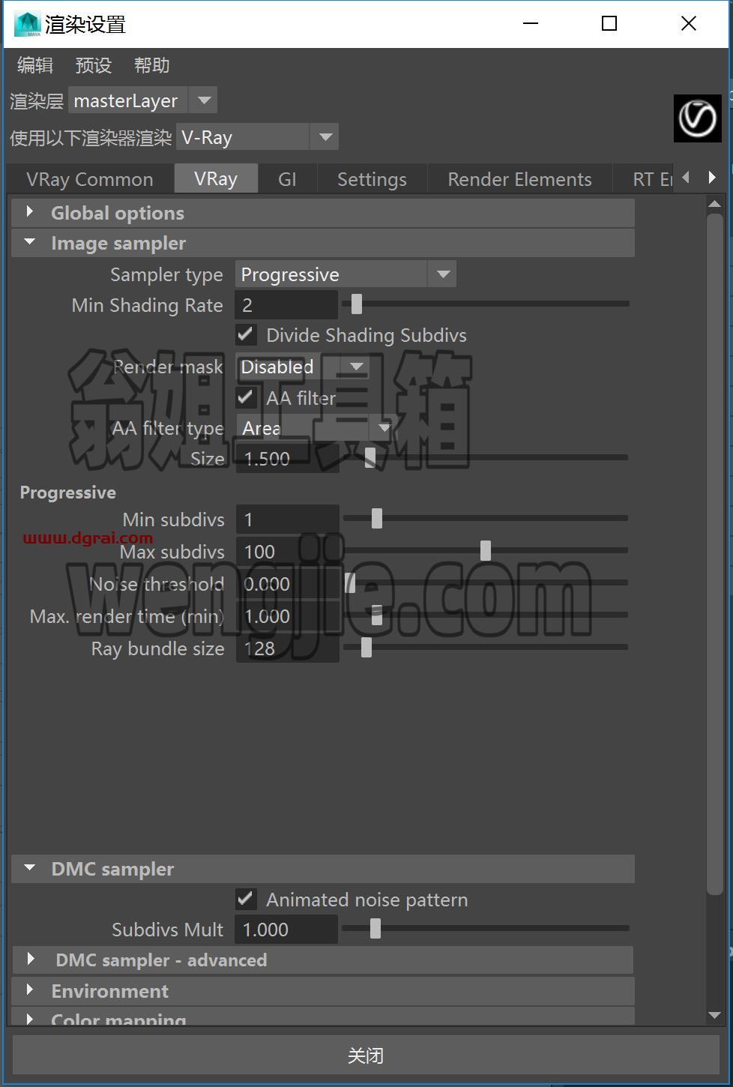Click the Noise threshold value field
Screen dimensions: 733x1087
287,584
